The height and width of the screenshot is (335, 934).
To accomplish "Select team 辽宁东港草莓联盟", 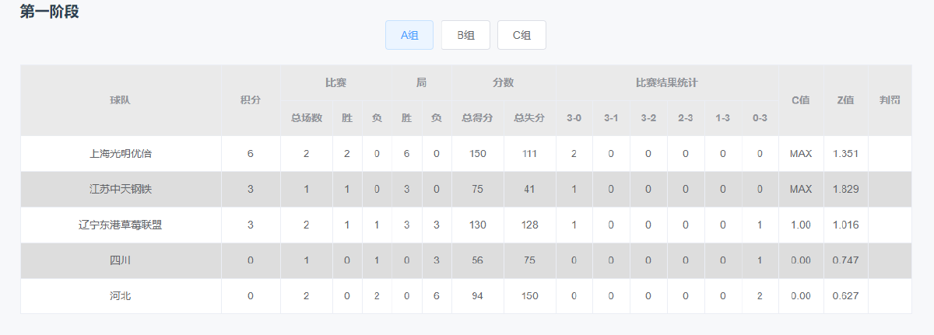I will [x=121, y=225].
